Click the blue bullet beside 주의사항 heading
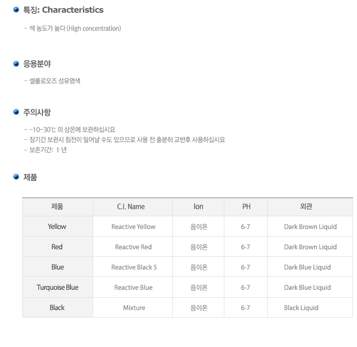Screen dimensions: 357x347 (16, 112)
